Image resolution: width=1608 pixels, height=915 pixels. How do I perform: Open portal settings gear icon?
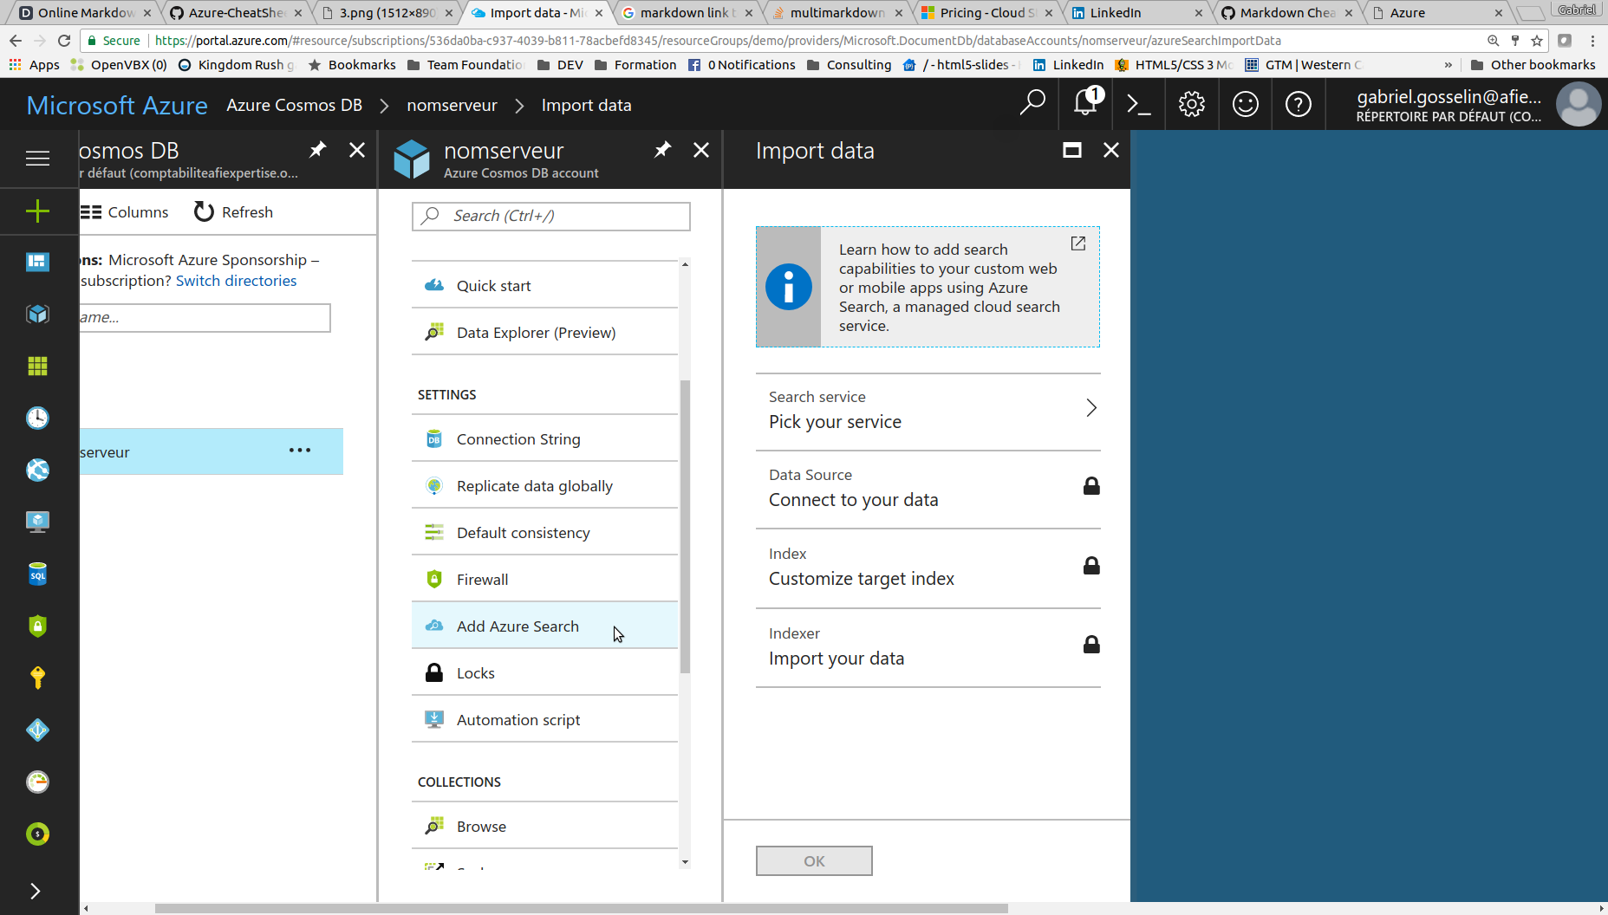(x=1192, y=104)
